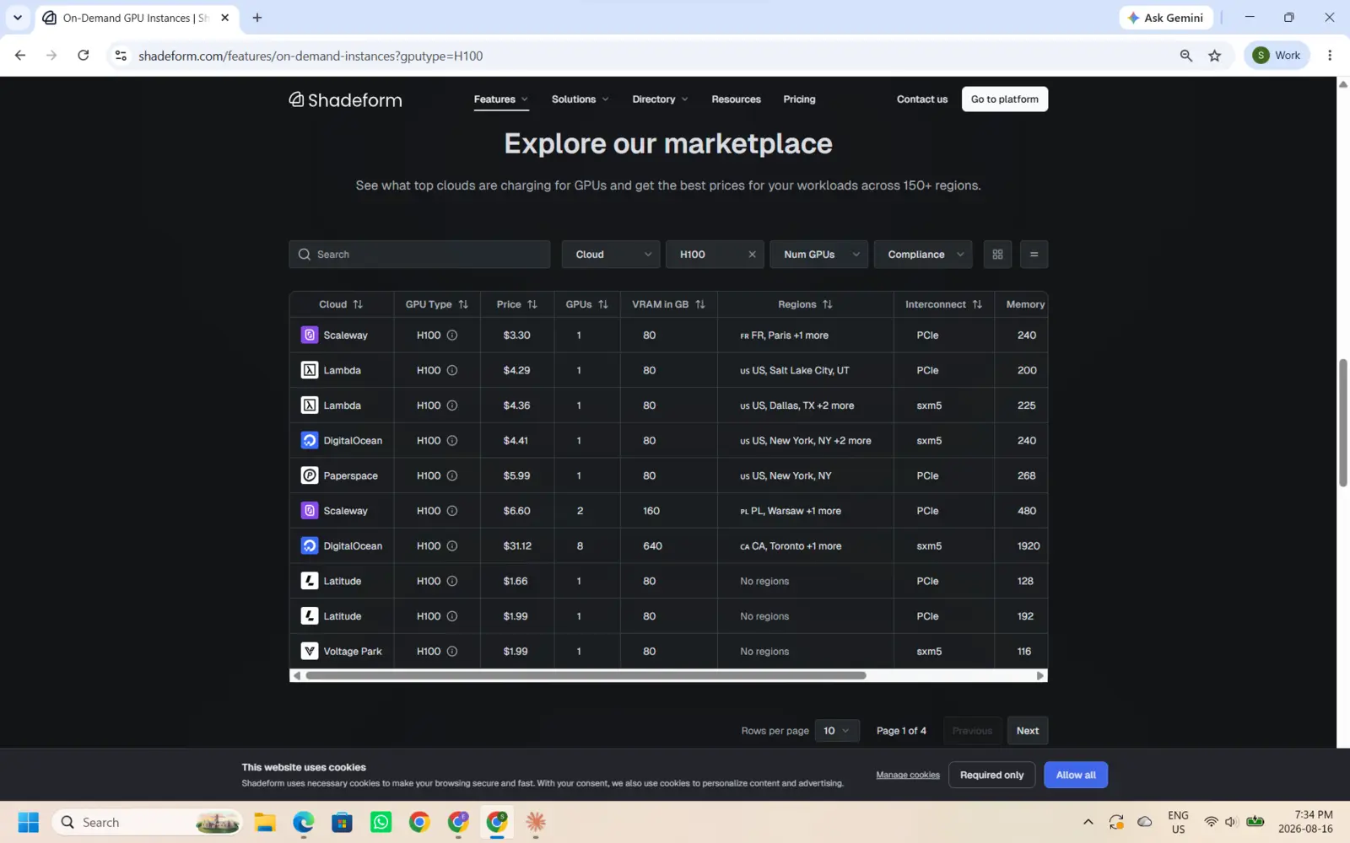Open the Windows Start menu
This screenshot has height=843, width=1350.
(x=29, y=822)
